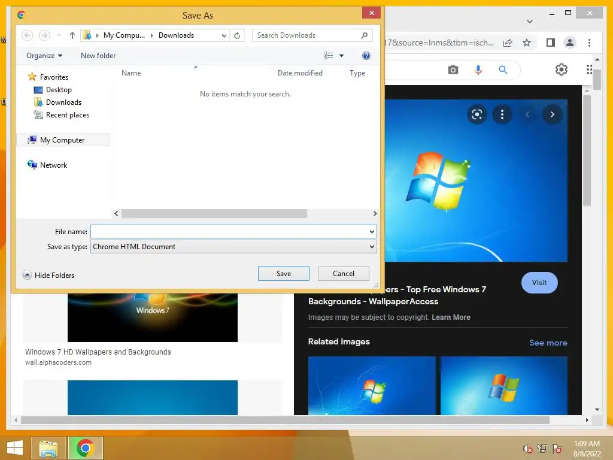This screenshot has width=613, height=460.
Task: Start voice search with the microphone icon
Action: (x=478, y=70)
